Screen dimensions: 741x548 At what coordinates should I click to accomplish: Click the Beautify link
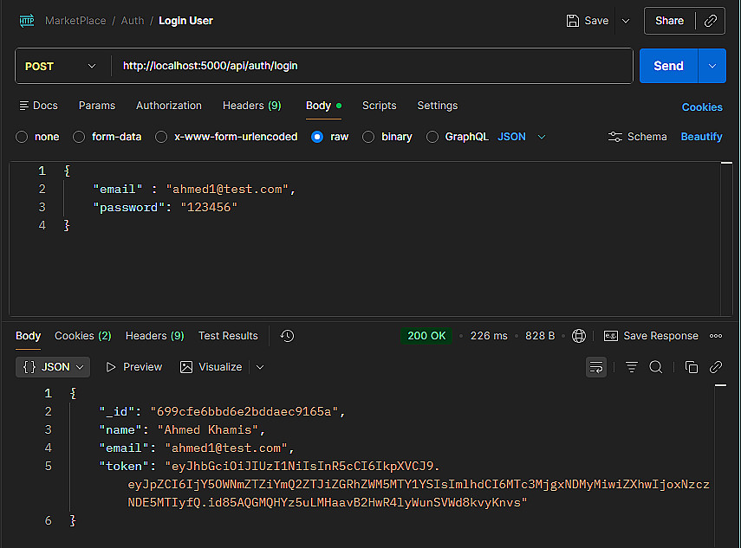coord(701,137)
